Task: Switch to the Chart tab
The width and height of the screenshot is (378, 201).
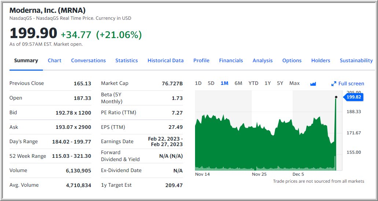Action: [55, 61]
